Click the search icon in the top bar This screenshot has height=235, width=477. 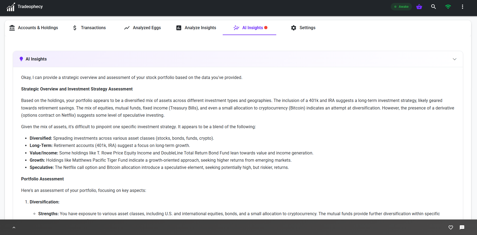(433, 6)
